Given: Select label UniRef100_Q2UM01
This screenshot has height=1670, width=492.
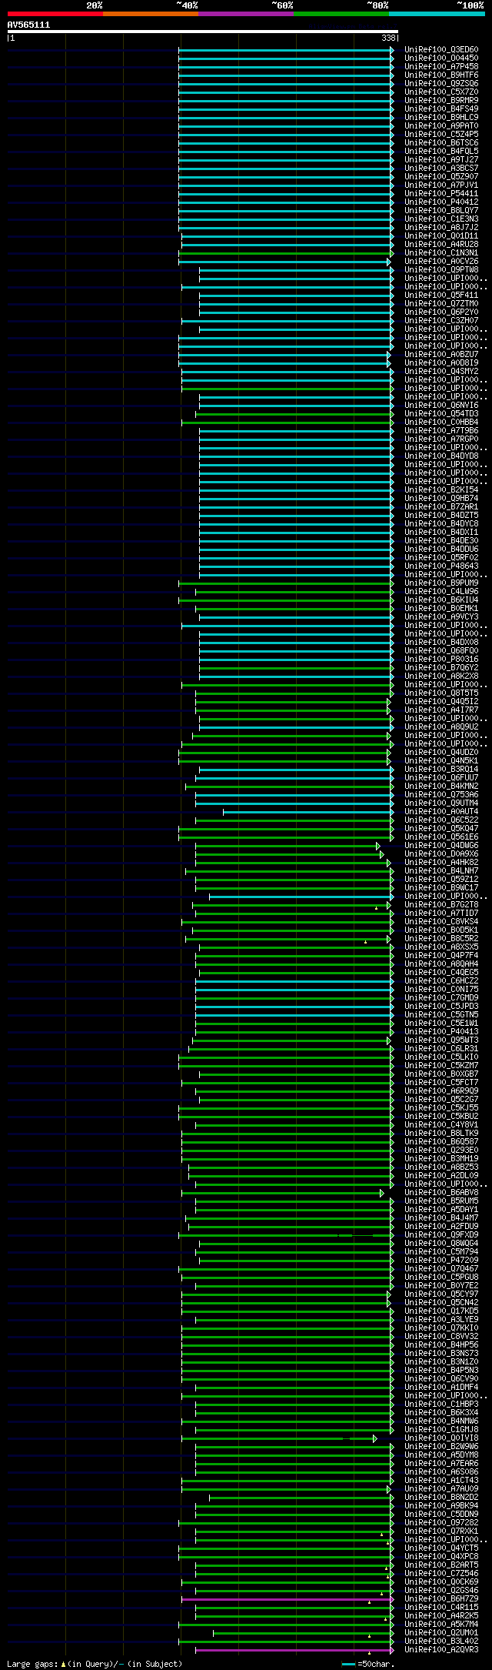Looking at the screenshot, I should click(441, 1633).
